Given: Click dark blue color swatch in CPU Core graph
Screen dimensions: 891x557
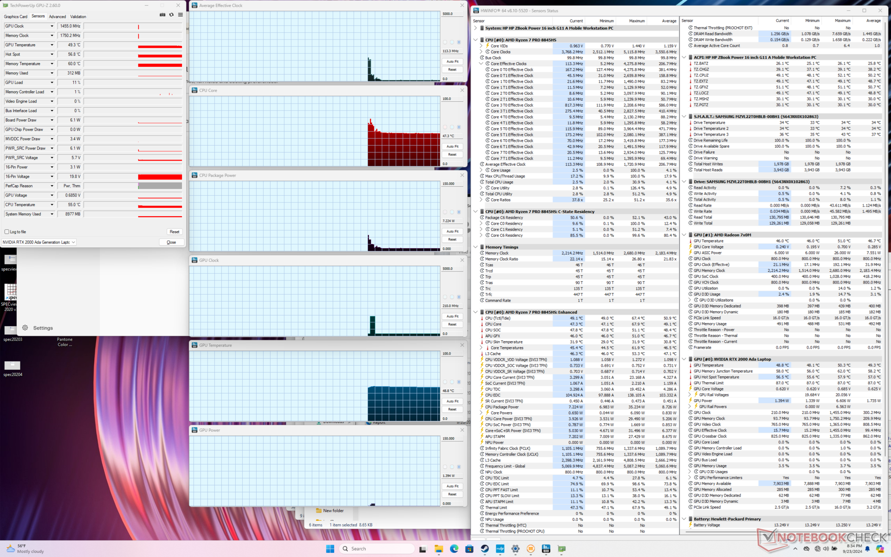Looking at the screenshot, I should coord(459,127).
